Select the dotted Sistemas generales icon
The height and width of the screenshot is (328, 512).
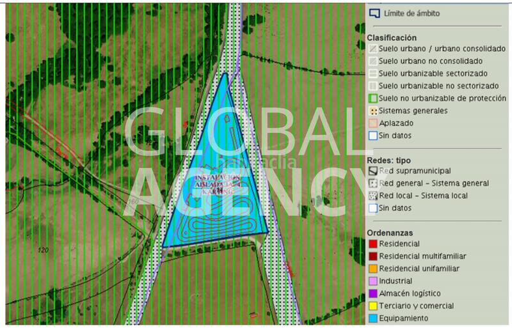pos(372,111)
